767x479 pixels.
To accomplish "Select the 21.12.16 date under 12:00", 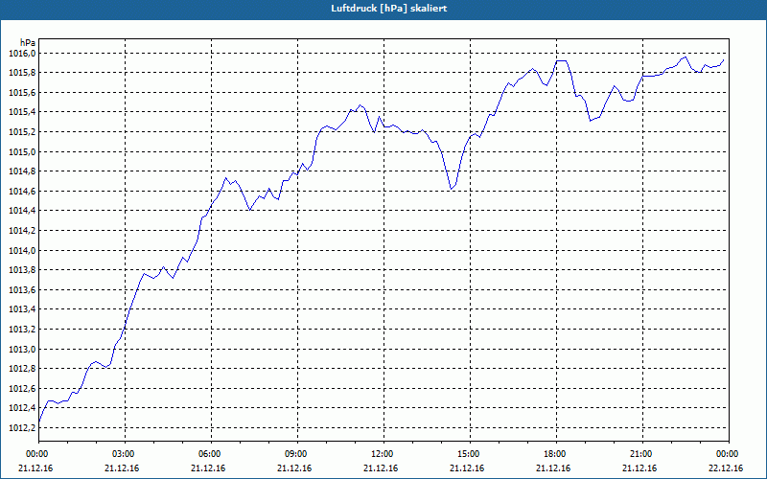I will pyautogui.click(x=381, y=468).
